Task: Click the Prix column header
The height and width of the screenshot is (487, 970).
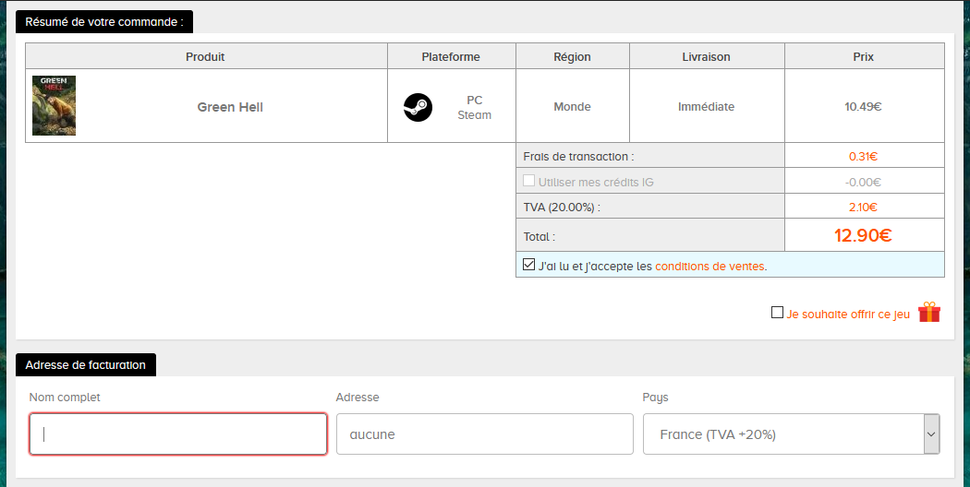Action: point(864,56)
